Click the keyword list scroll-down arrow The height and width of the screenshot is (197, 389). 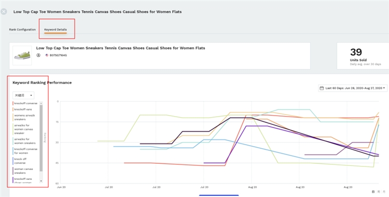point(41,181)
